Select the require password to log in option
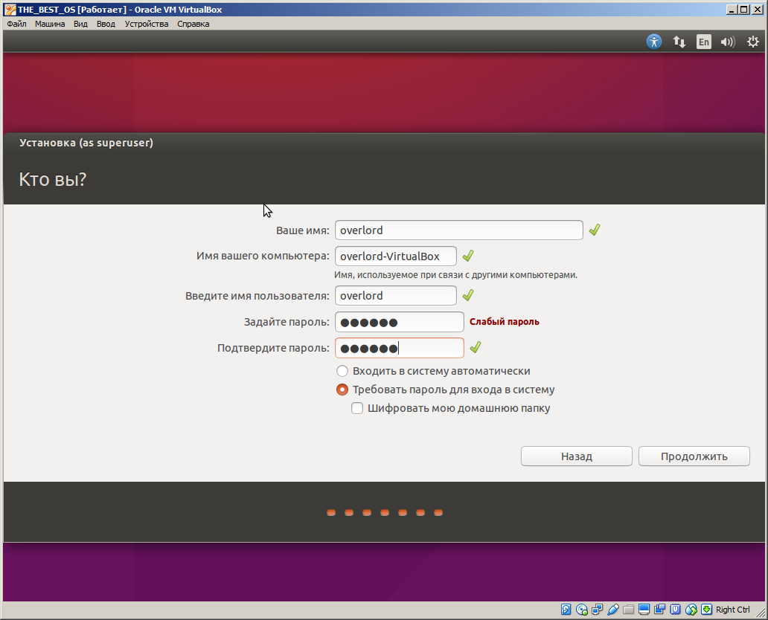Viewport: 768px width, 620px height. point(342,390)
